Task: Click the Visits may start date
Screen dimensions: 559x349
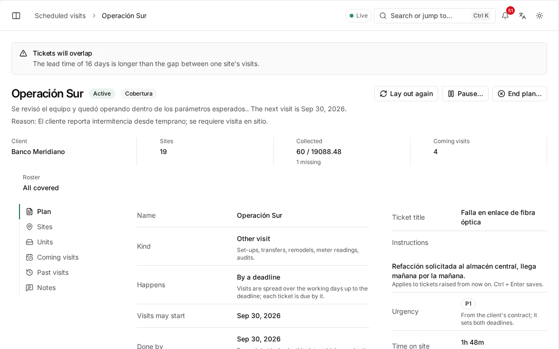Action: (x=258, y=316)
